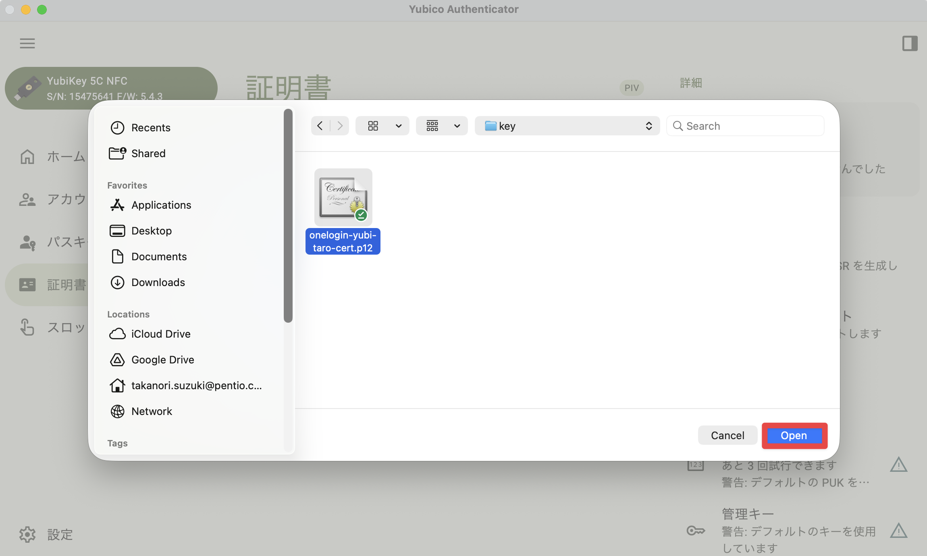Image resolution: width=927 pixels, height=556 pixels.
Task: Click the Search field in file dialog
Action: coord(745,126)
